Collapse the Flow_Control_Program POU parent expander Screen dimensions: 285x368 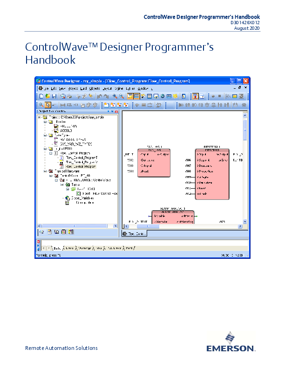tap(51, 153)
